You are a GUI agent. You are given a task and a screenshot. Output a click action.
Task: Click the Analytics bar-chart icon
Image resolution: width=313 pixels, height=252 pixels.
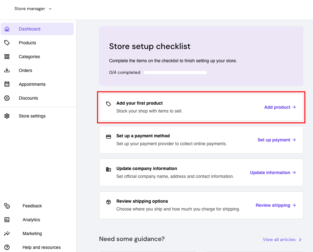(7, 220)
